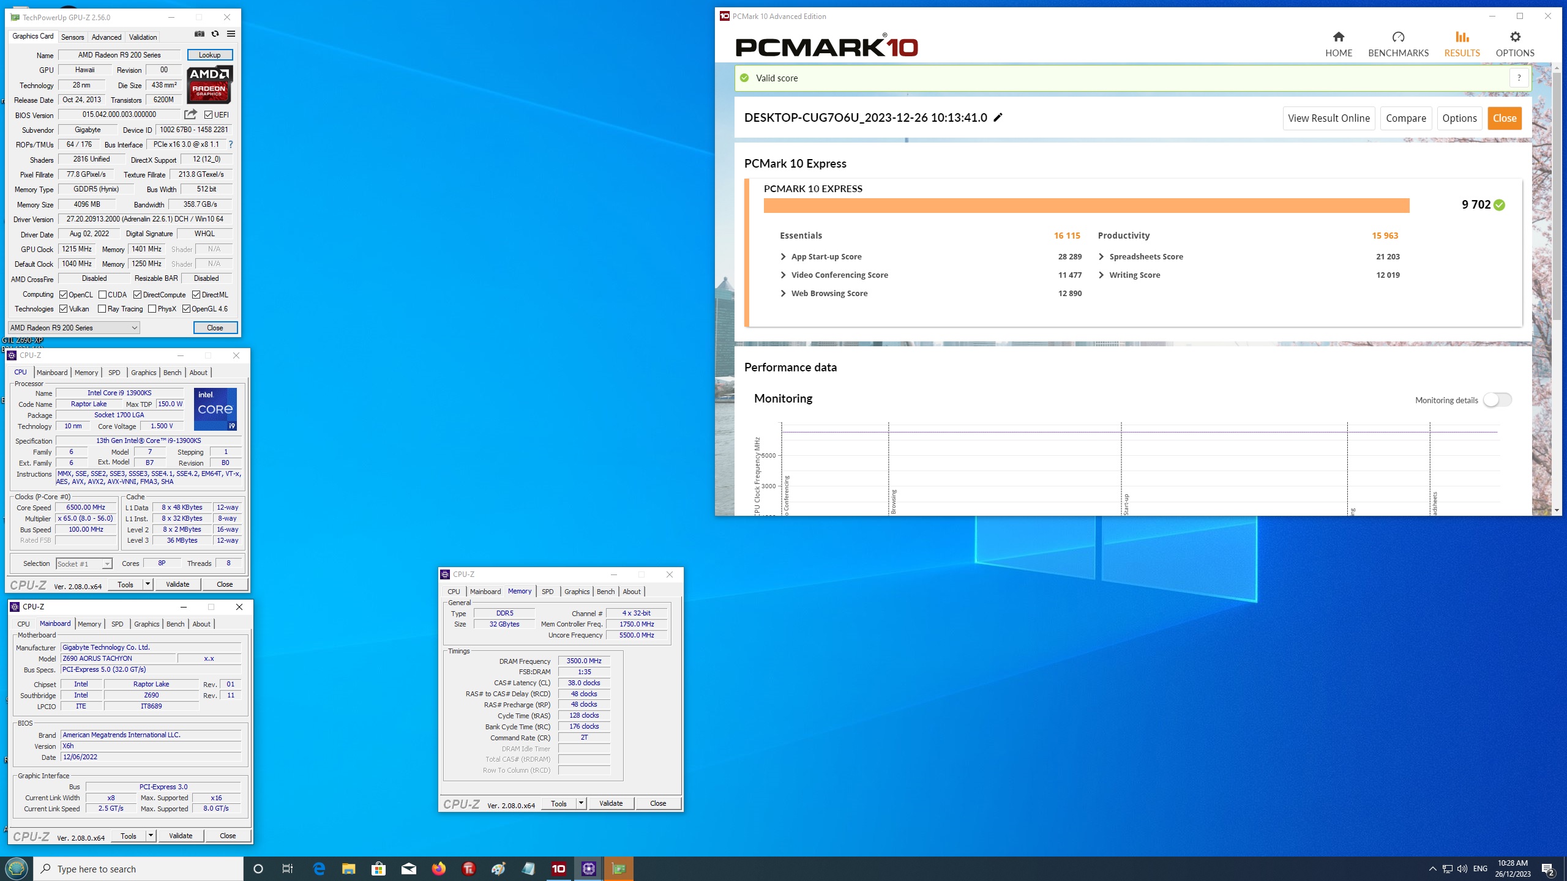Click View Result Online button

coord(1329,118)
